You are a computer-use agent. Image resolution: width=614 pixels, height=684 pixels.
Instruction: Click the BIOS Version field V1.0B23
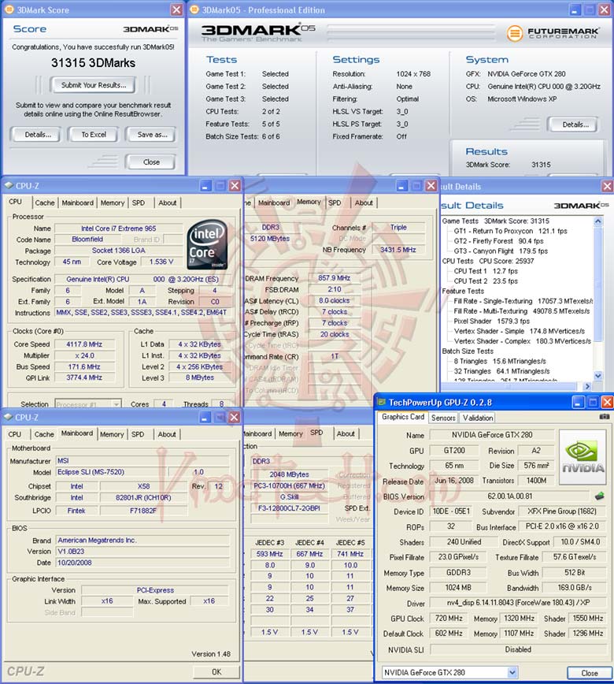[x=142, y=552]
